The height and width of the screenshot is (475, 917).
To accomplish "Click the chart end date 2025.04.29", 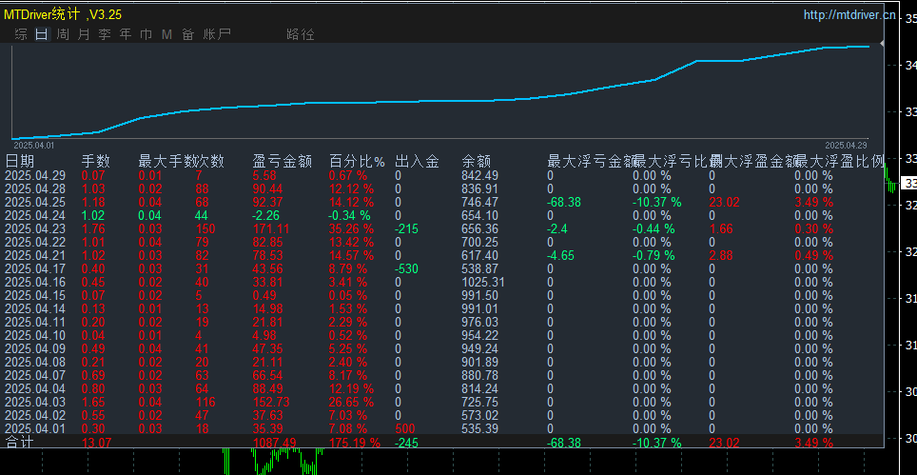I will 845,145.
